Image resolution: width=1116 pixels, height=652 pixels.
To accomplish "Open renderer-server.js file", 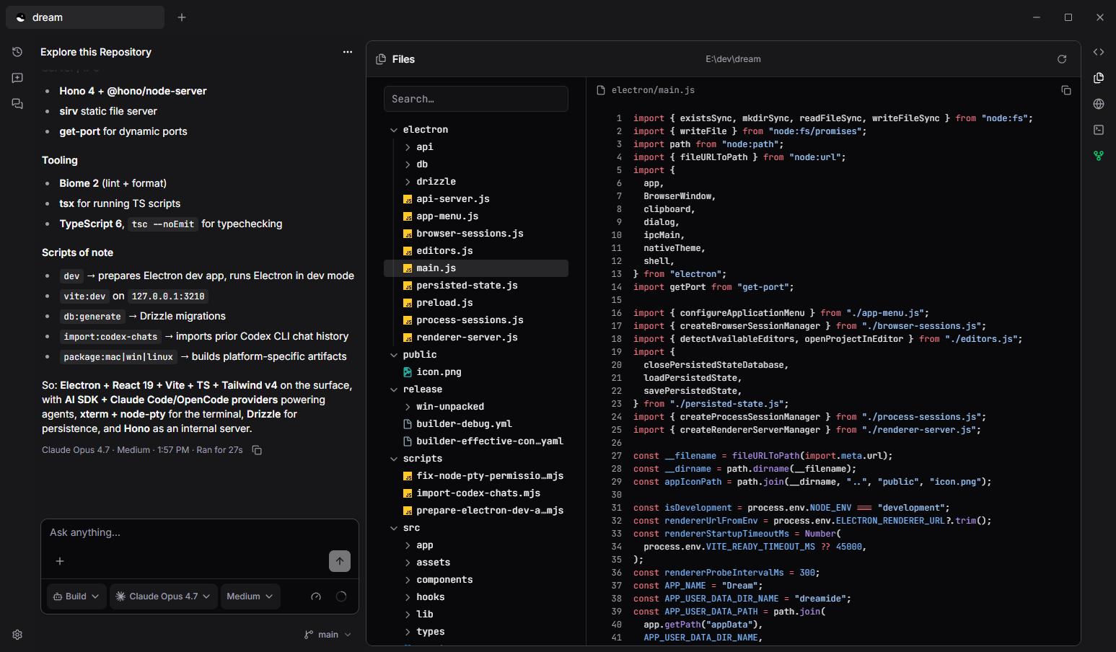I will coord(476,338).
